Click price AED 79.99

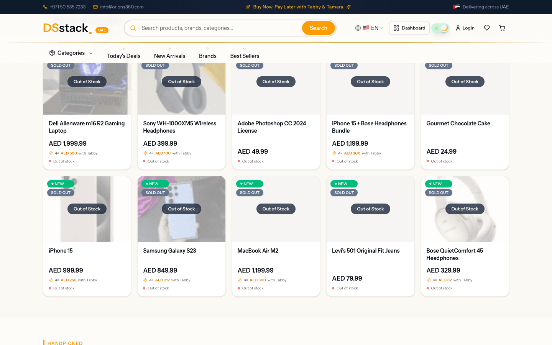pyautogui.click(x=347, y=278)
